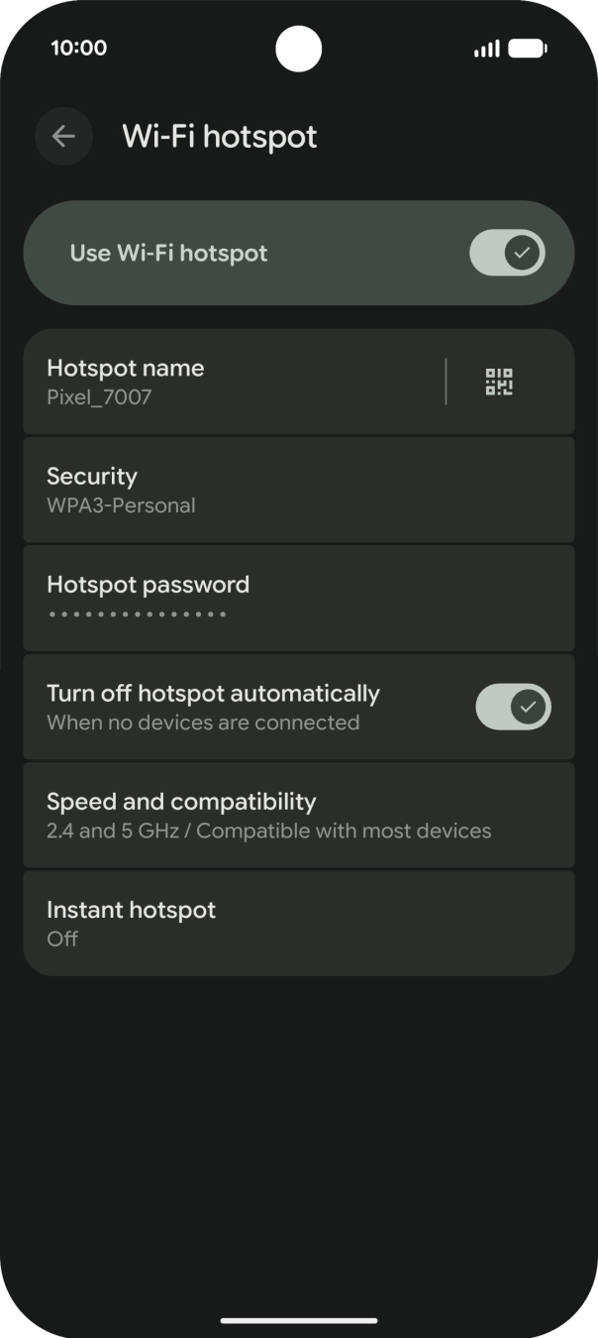Show the hotspot QR code
598x1338 pixels.
click(x=499, y=382)
